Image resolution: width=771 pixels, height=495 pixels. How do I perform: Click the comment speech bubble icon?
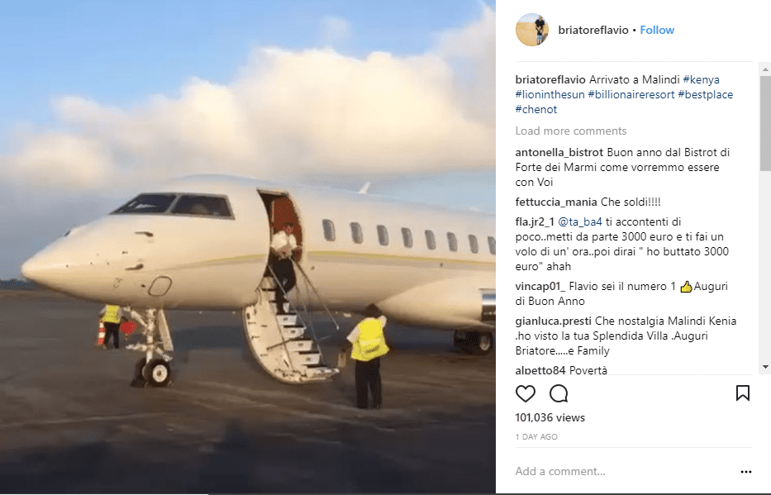point(559,393)
